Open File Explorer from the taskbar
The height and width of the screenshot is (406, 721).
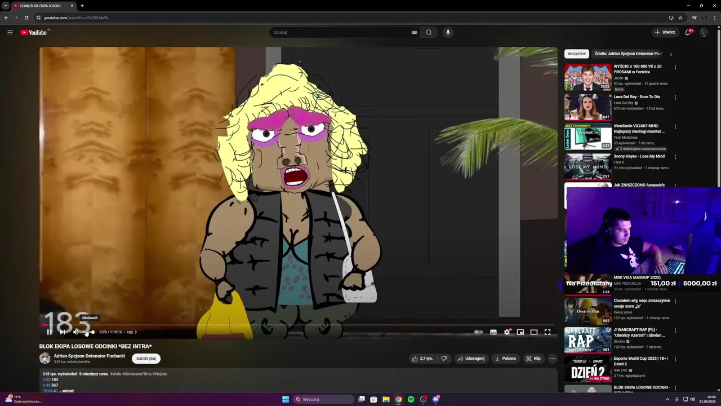pos(386,399)
